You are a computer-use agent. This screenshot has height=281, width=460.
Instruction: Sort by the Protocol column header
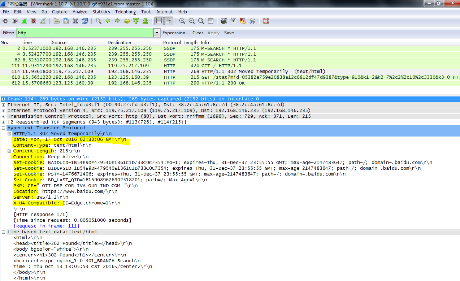point(172,43)
